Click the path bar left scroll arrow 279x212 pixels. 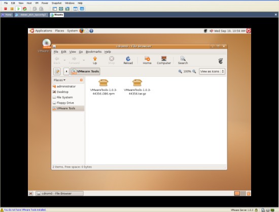(66, 71)
